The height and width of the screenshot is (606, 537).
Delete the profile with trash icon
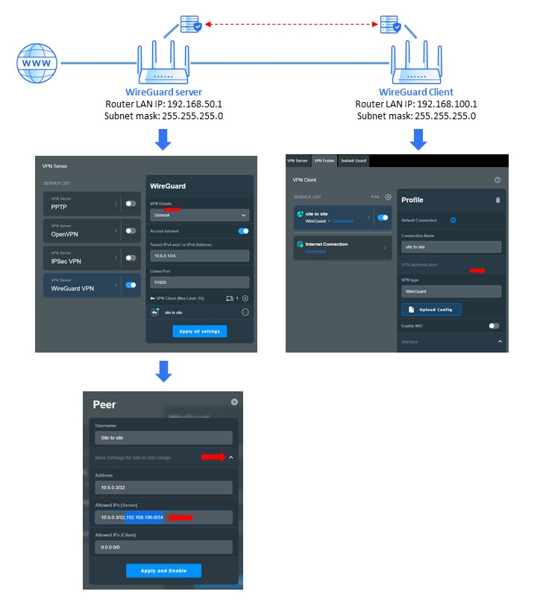coord(497,200)
